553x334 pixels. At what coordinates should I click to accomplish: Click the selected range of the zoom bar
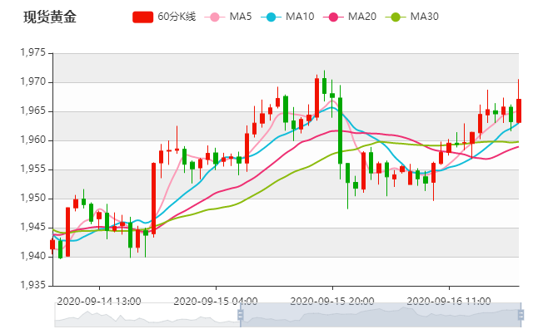click(x=380, y=315)
